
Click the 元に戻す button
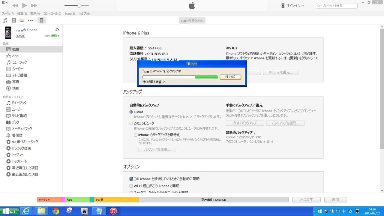(306, 200)
